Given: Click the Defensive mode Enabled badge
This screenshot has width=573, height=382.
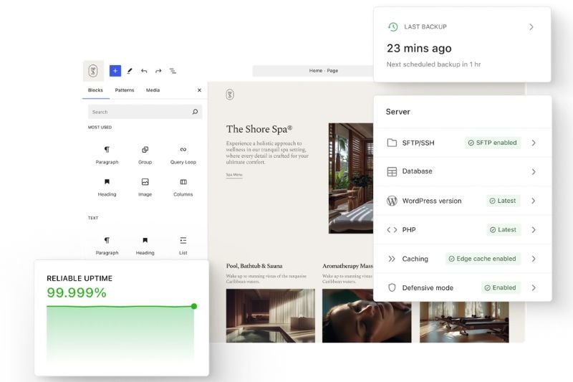Looking at the screenshot, I should pyautogui.click(x=499, y=287).
